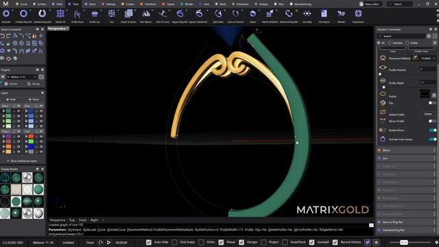Switch to the Gems ribbon tab
Screen dimensions: 439x247
91,4
